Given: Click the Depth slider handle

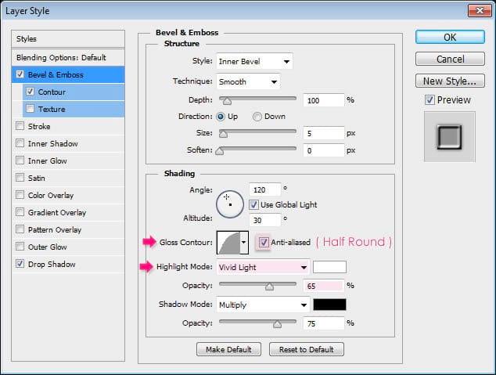Looking at the screenshot, I should coord(227,101).
